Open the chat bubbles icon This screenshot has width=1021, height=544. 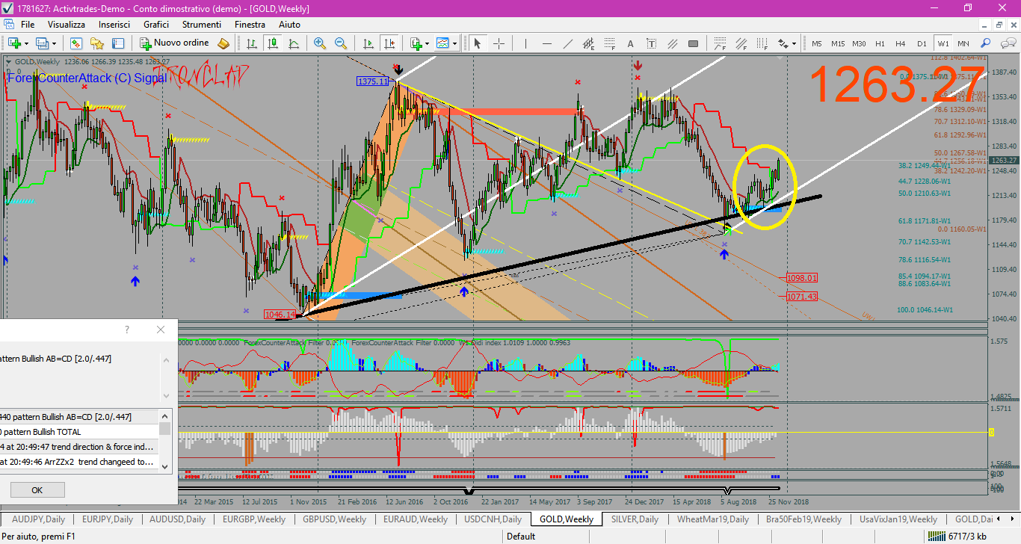pyautogui.click(x=1008, y=43)
